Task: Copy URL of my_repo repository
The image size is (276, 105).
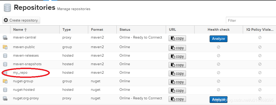Action: (177, 73)
